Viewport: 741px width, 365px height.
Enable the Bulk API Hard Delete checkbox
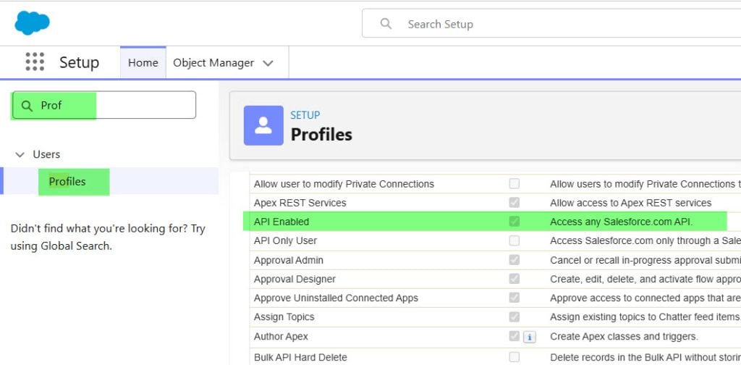515,356
